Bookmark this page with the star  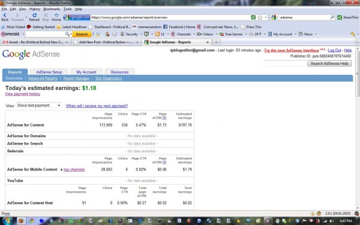click(260, 17)
